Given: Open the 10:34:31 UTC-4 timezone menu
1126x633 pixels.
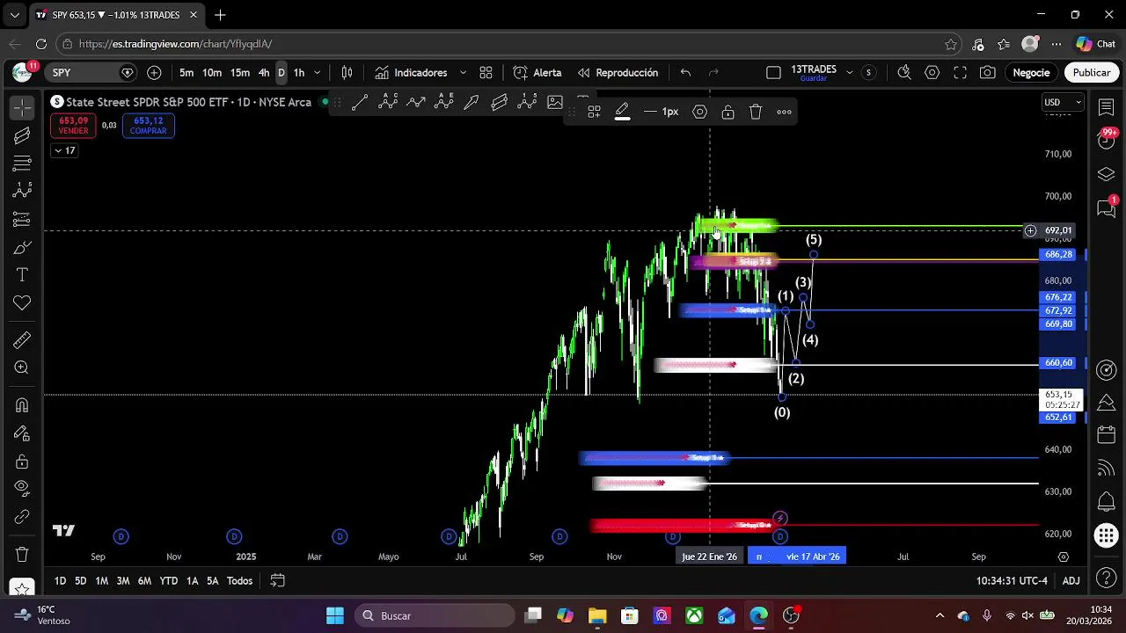Looking at the screenshot, I should click(1012, 581).
